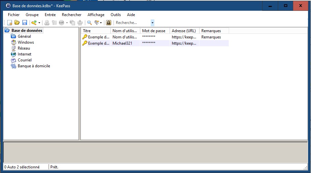The width and height of the screenshot is (311, 173).
Task: Expand the Open URL dropdown arrow
Action: click(67, 23)
